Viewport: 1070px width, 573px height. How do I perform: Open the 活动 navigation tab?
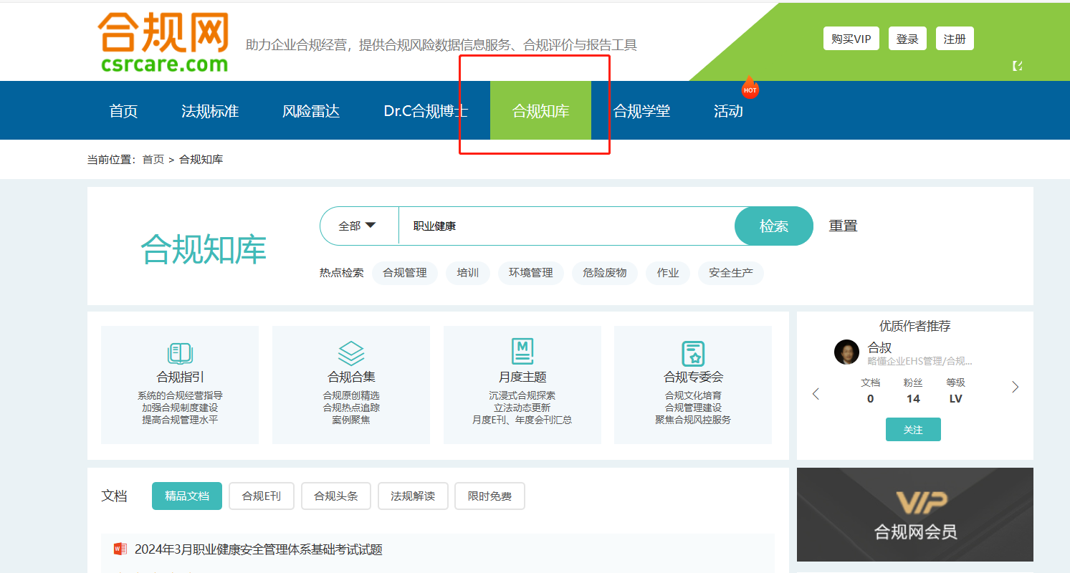[728, 111]
